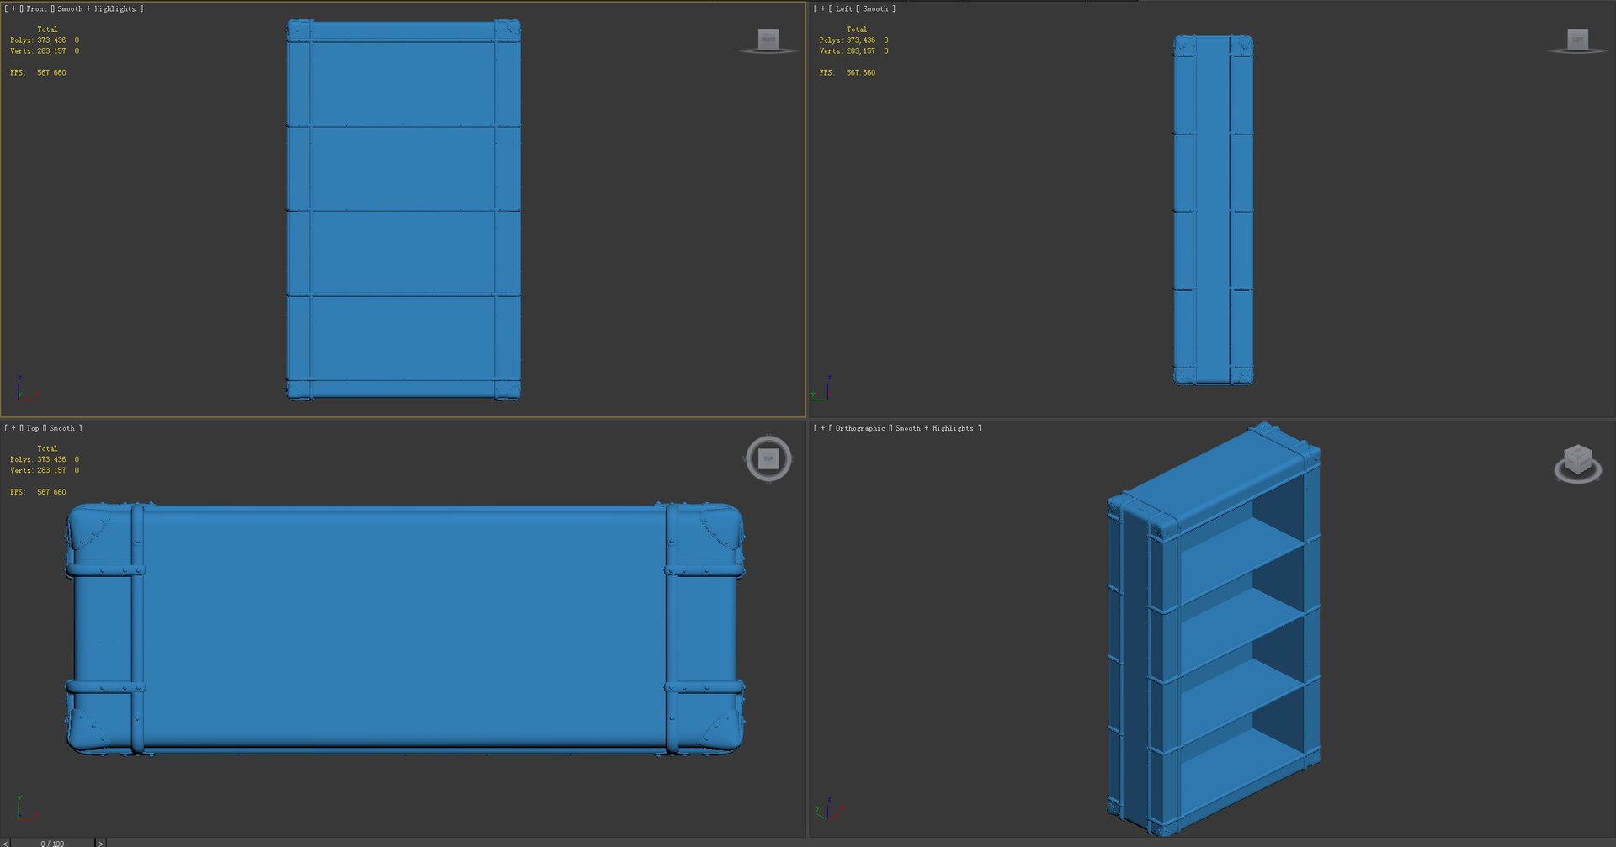Screen dimensions: 1616x847
Task: Select the bookshelf model in the Top viewport
Action: click(x=405, y=628)
